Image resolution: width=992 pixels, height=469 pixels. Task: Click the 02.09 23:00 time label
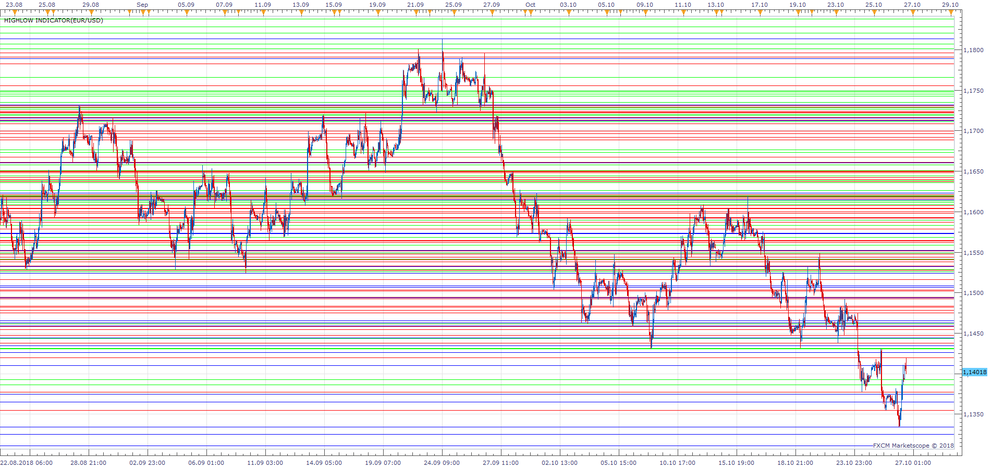pyautogui.click(x=148, y=463)
